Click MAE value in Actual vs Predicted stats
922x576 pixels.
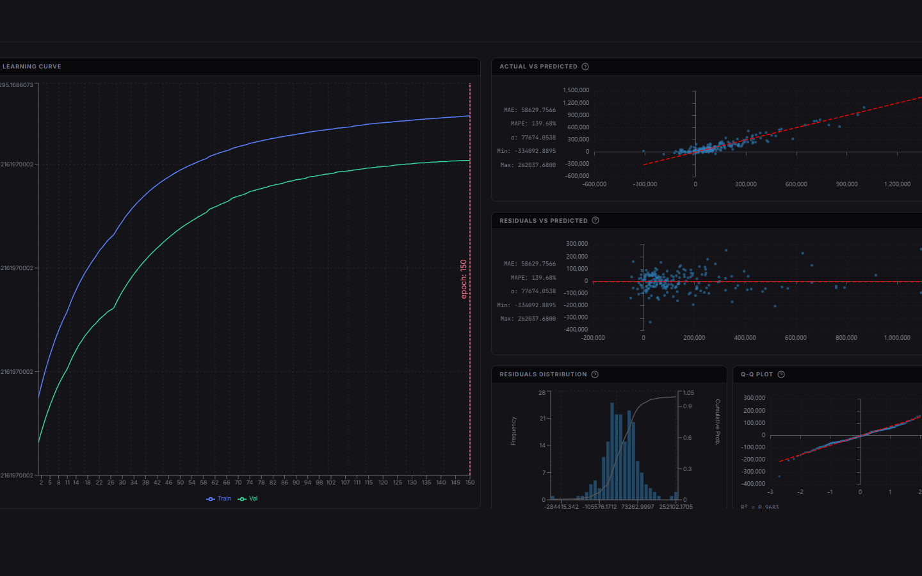tap(538, 110)
